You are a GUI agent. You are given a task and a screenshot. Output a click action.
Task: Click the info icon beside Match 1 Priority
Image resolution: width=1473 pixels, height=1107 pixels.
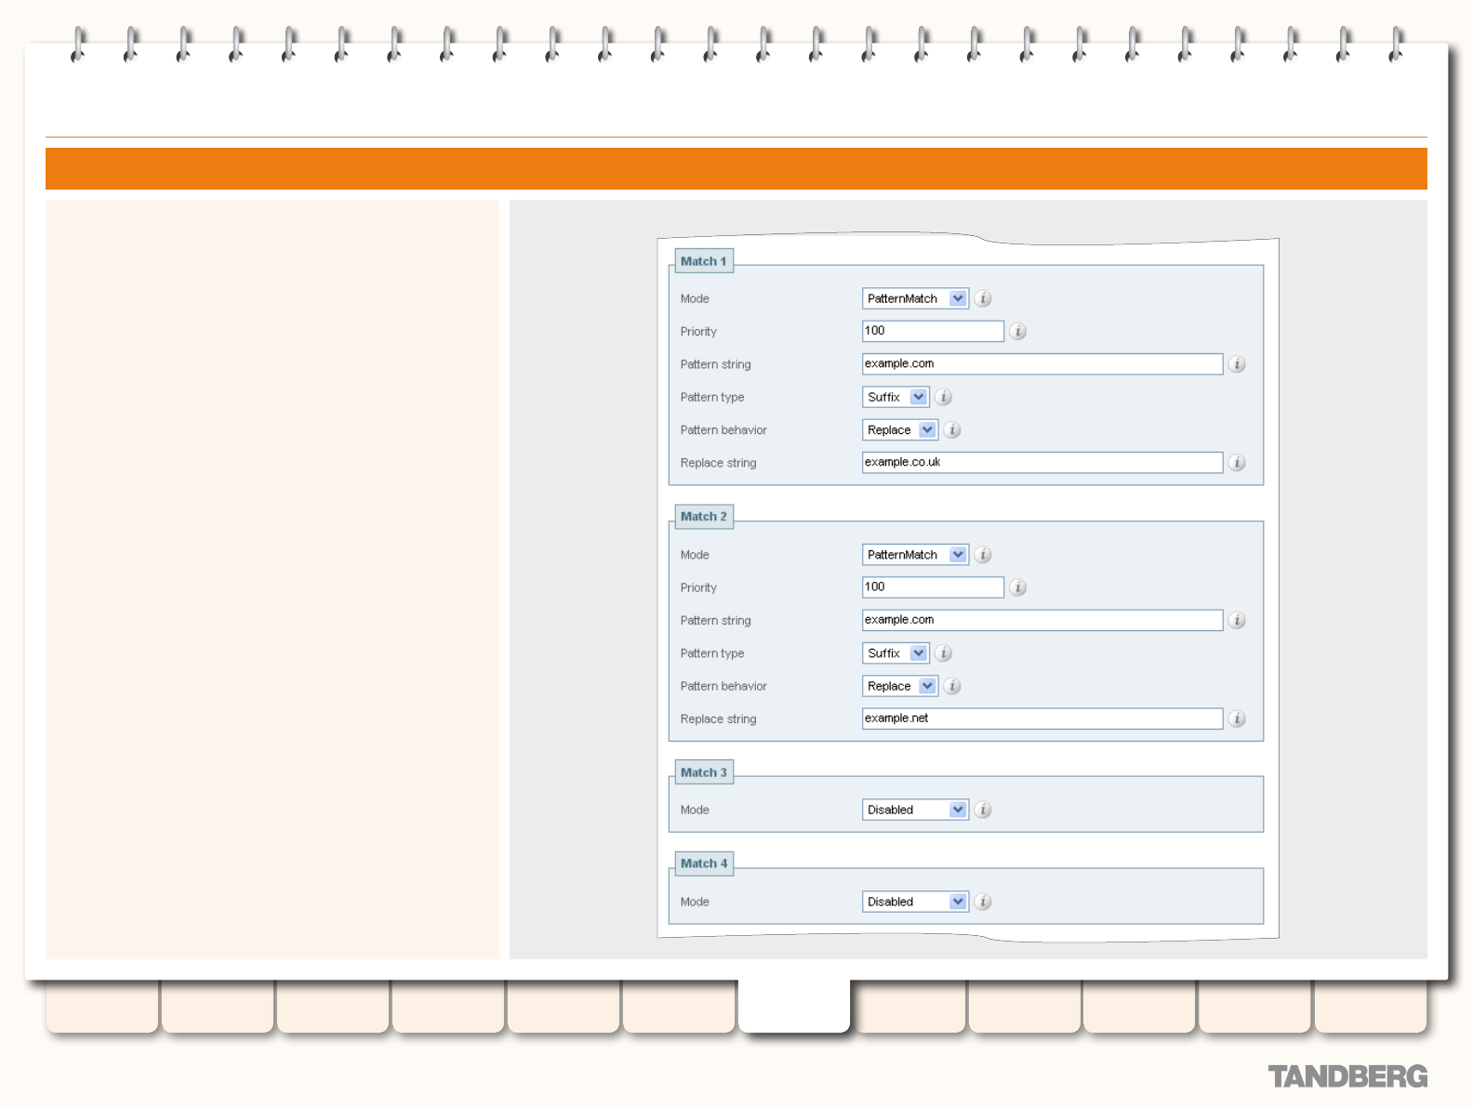pyautogui.click(x=1018, y=331)
